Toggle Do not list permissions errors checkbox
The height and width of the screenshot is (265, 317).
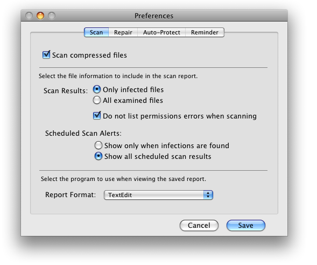click(x=97, y=115)
